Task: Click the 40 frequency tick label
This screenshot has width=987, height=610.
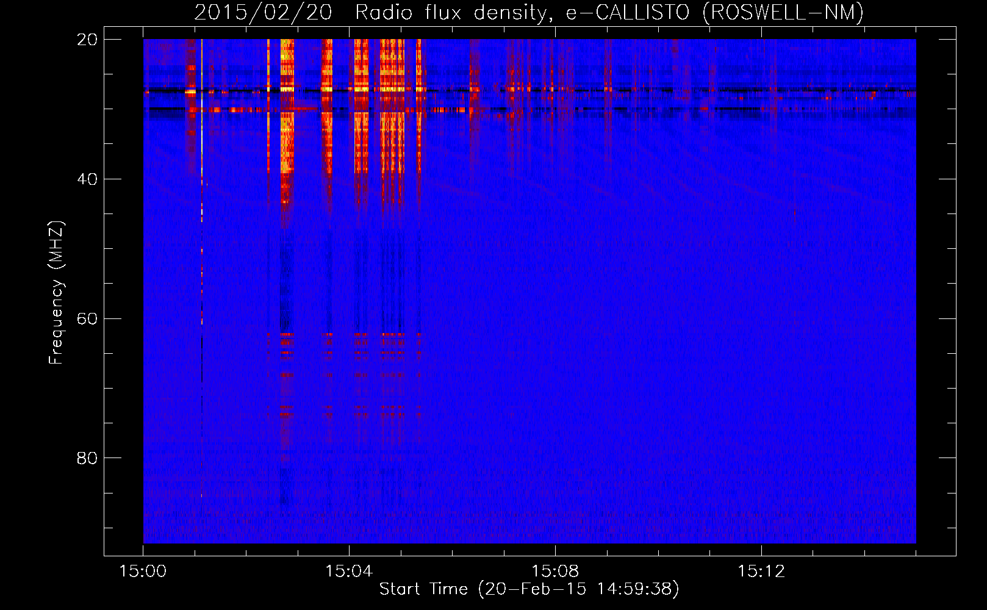Action: [x=87, y=179]
